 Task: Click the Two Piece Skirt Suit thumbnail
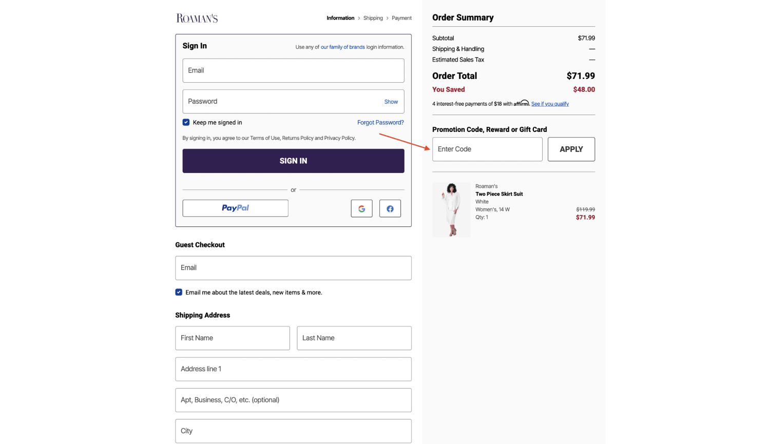click(x=451, y=209)
